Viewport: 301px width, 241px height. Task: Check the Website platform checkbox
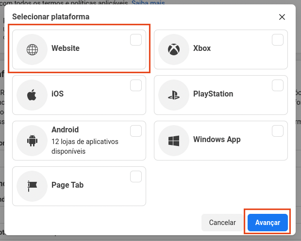point(136,40)
